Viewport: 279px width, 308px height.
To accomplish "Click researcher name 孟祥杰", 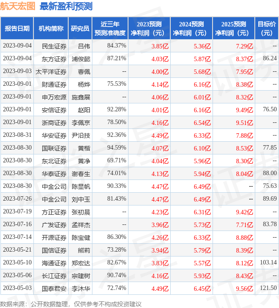I will [x=81, y=225].
